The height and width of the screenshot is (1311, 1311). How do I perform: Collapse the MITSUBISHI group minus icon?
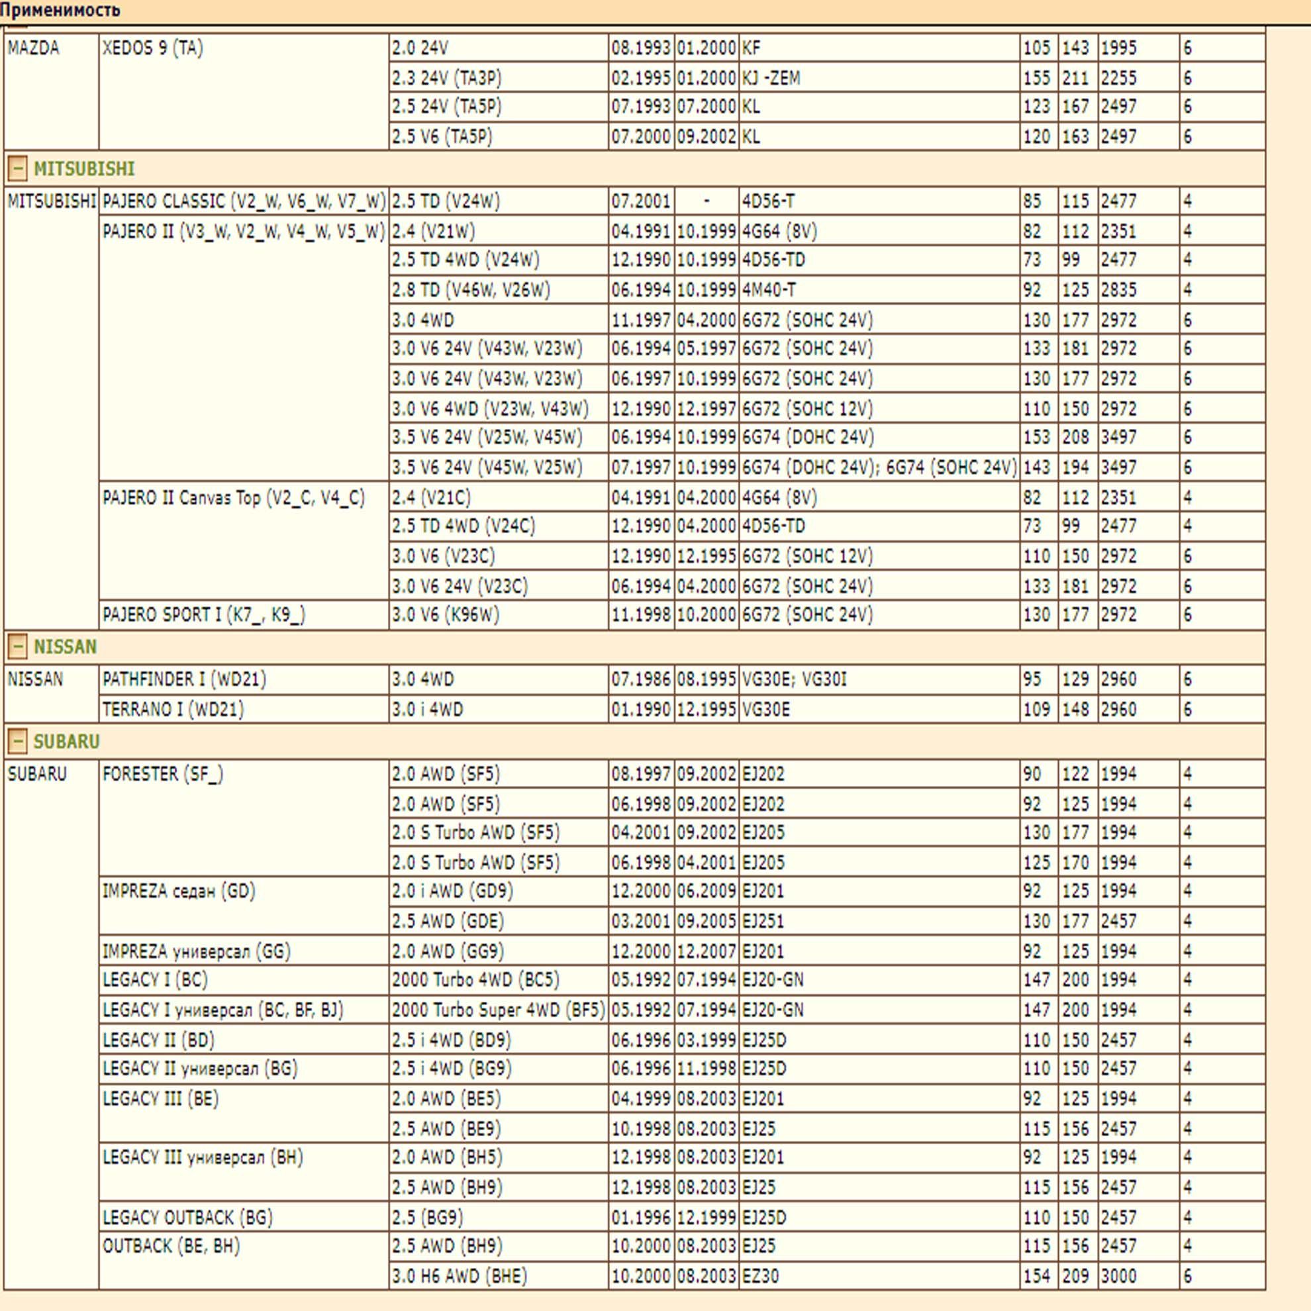[18, 168]
